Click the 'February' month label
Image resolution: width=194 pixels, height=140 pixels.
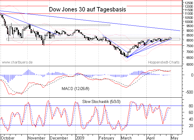pos(106,138)
